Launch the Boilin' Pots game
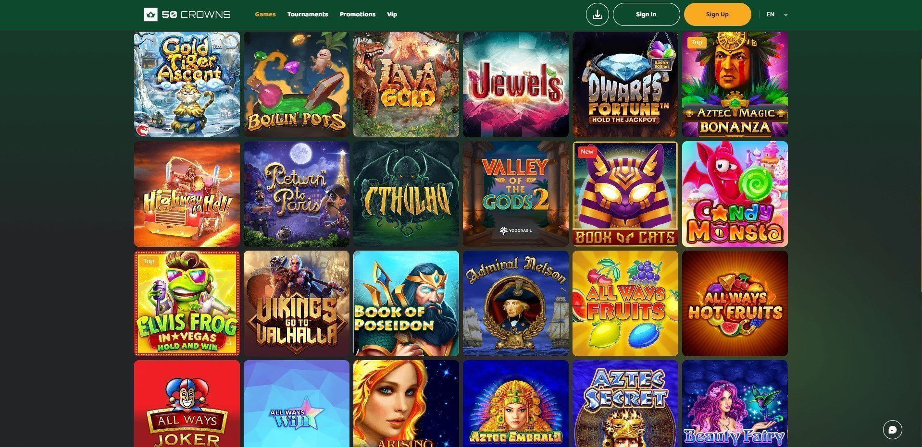922x447 pixels. pyautogui.click(x=297, y=85)
